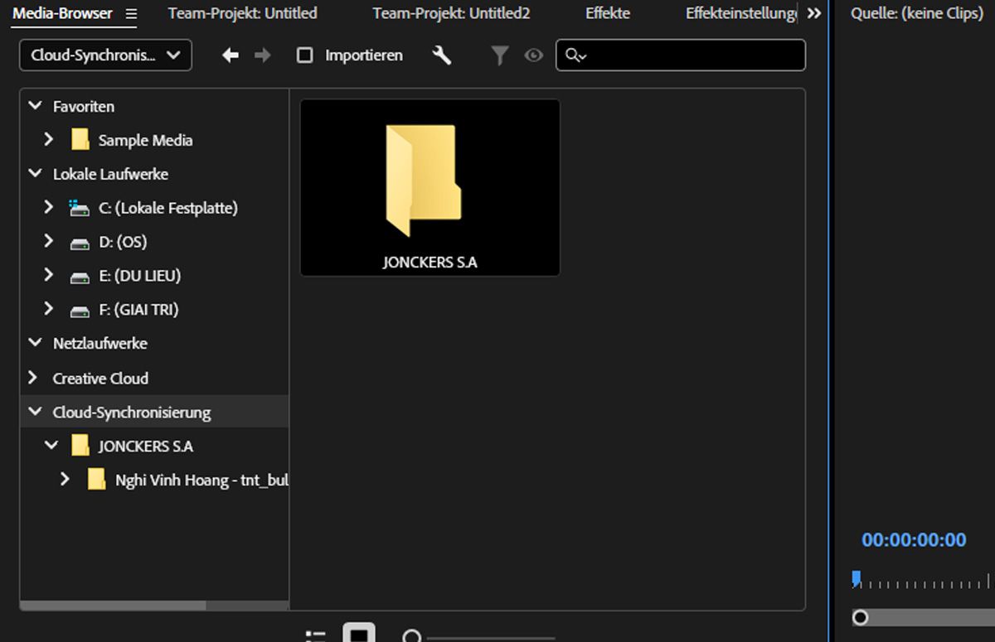995x642 pixels.
Task: Open the Team-Projekt: Untitled2 tab
Action: point(451,13)
